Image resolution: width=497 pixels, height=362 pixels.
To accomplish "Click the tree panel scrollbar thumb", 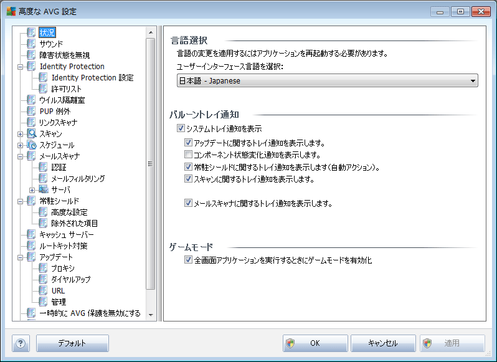I will 151,164.
